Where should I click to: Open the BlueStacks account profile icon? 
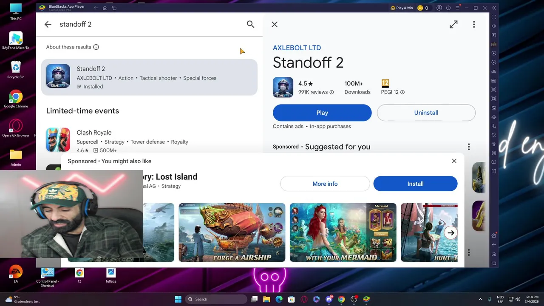tap(439, 8)
